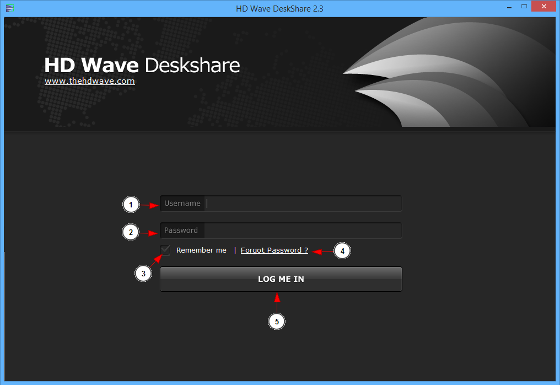Close the HD Wave DeskShare window
Viewport: 560px width, 385px height.
(x=543, y=7)
